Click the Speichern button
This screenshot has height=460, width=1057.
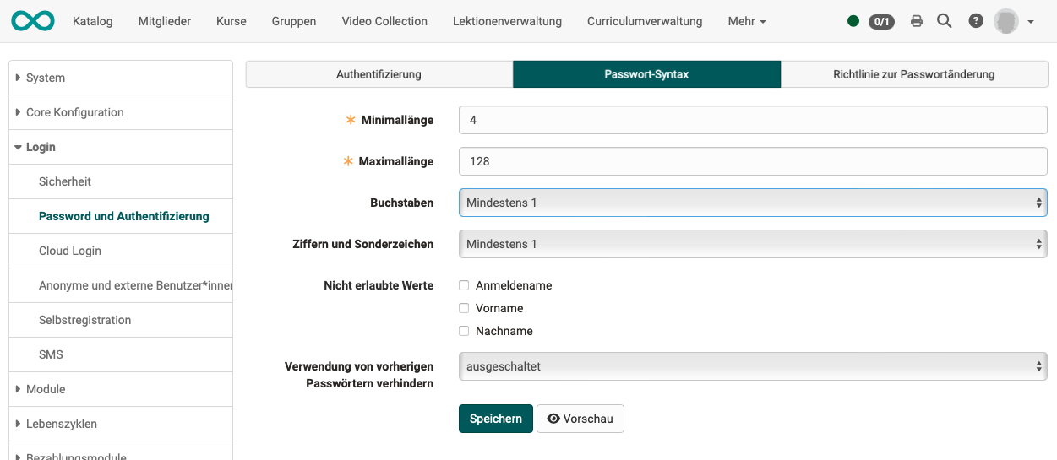click(496, 419)
